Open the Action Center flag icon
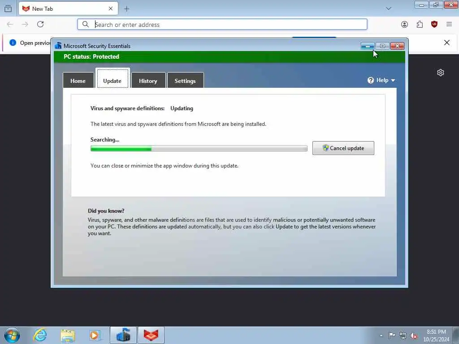 [392, 335]
